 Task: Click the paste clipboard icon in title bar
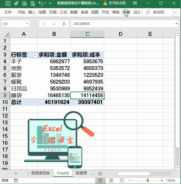click(32, 3)
